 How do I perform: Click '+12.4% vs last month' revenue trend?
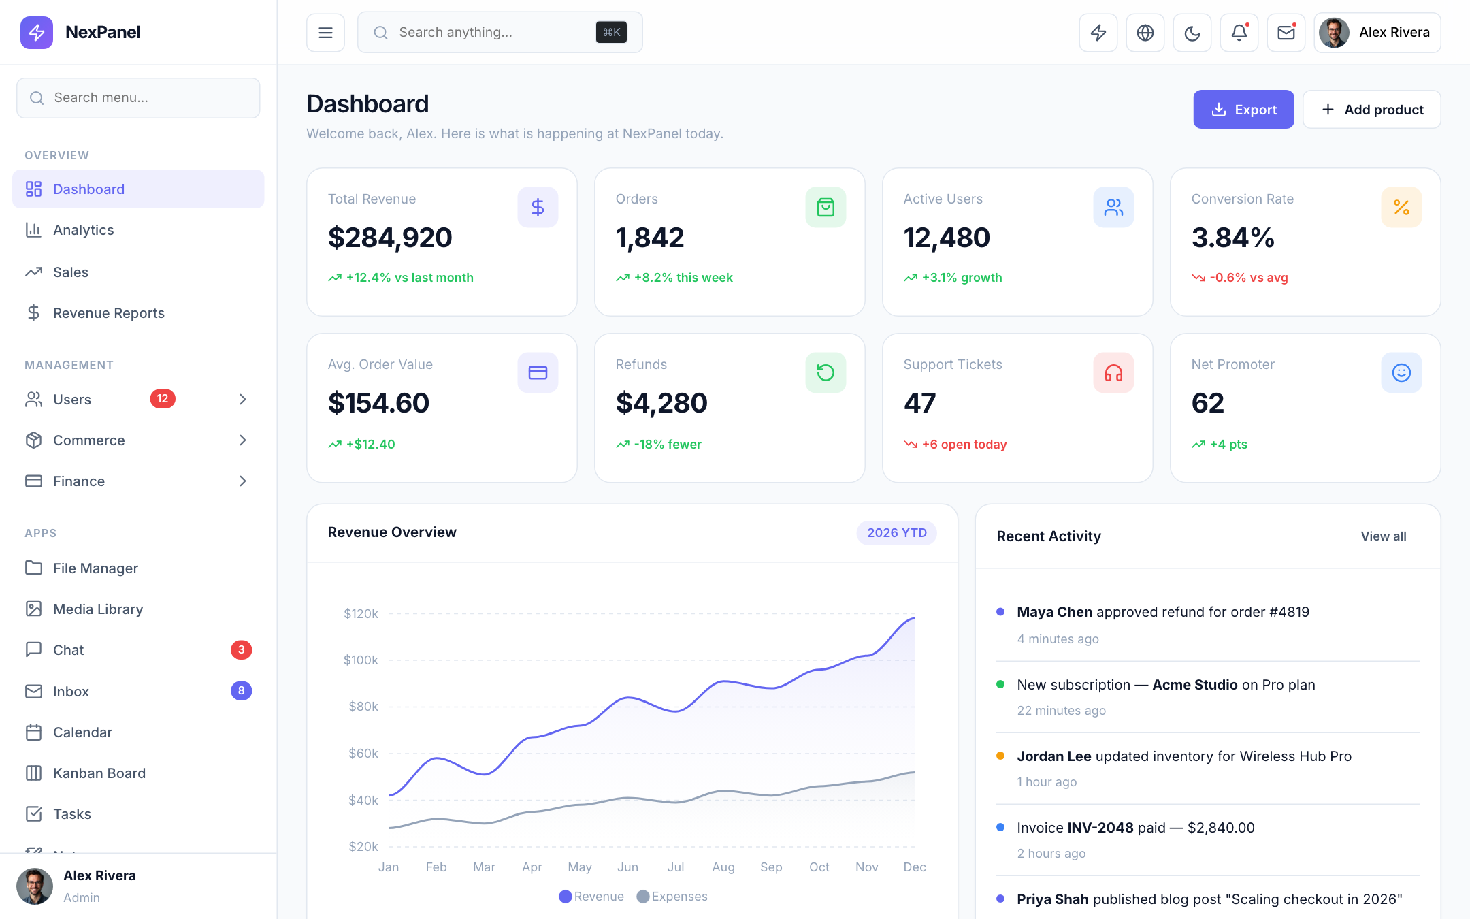tap(401, 277)
